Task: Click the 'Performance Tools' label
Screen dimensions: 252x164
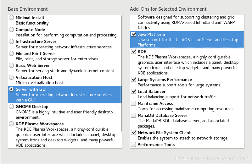Action: (x=156, y=145)
